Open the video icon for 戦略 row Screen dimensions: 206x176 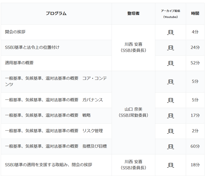tap(170, 116)
